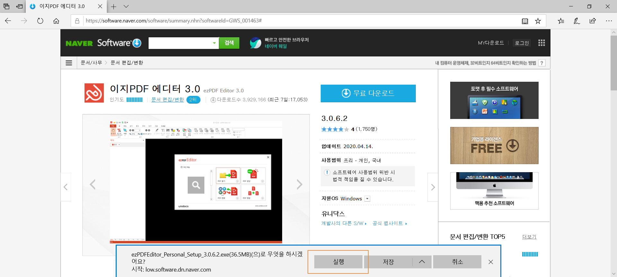Click the 로그인 button
The image size is (617, 277).
click(x=522, y=43)
